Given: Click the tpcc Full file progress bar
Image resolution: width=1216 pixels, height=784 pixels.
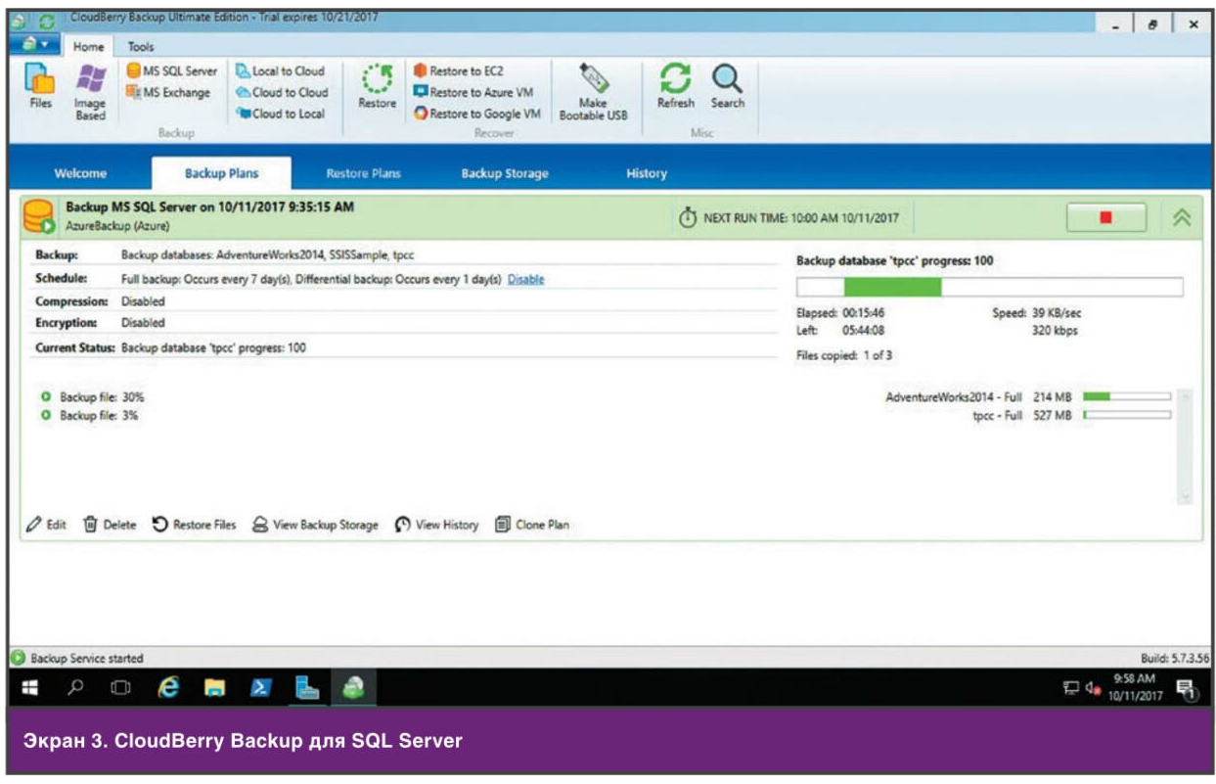Looking at the screenshot, I should click(x=1127, y=415).
